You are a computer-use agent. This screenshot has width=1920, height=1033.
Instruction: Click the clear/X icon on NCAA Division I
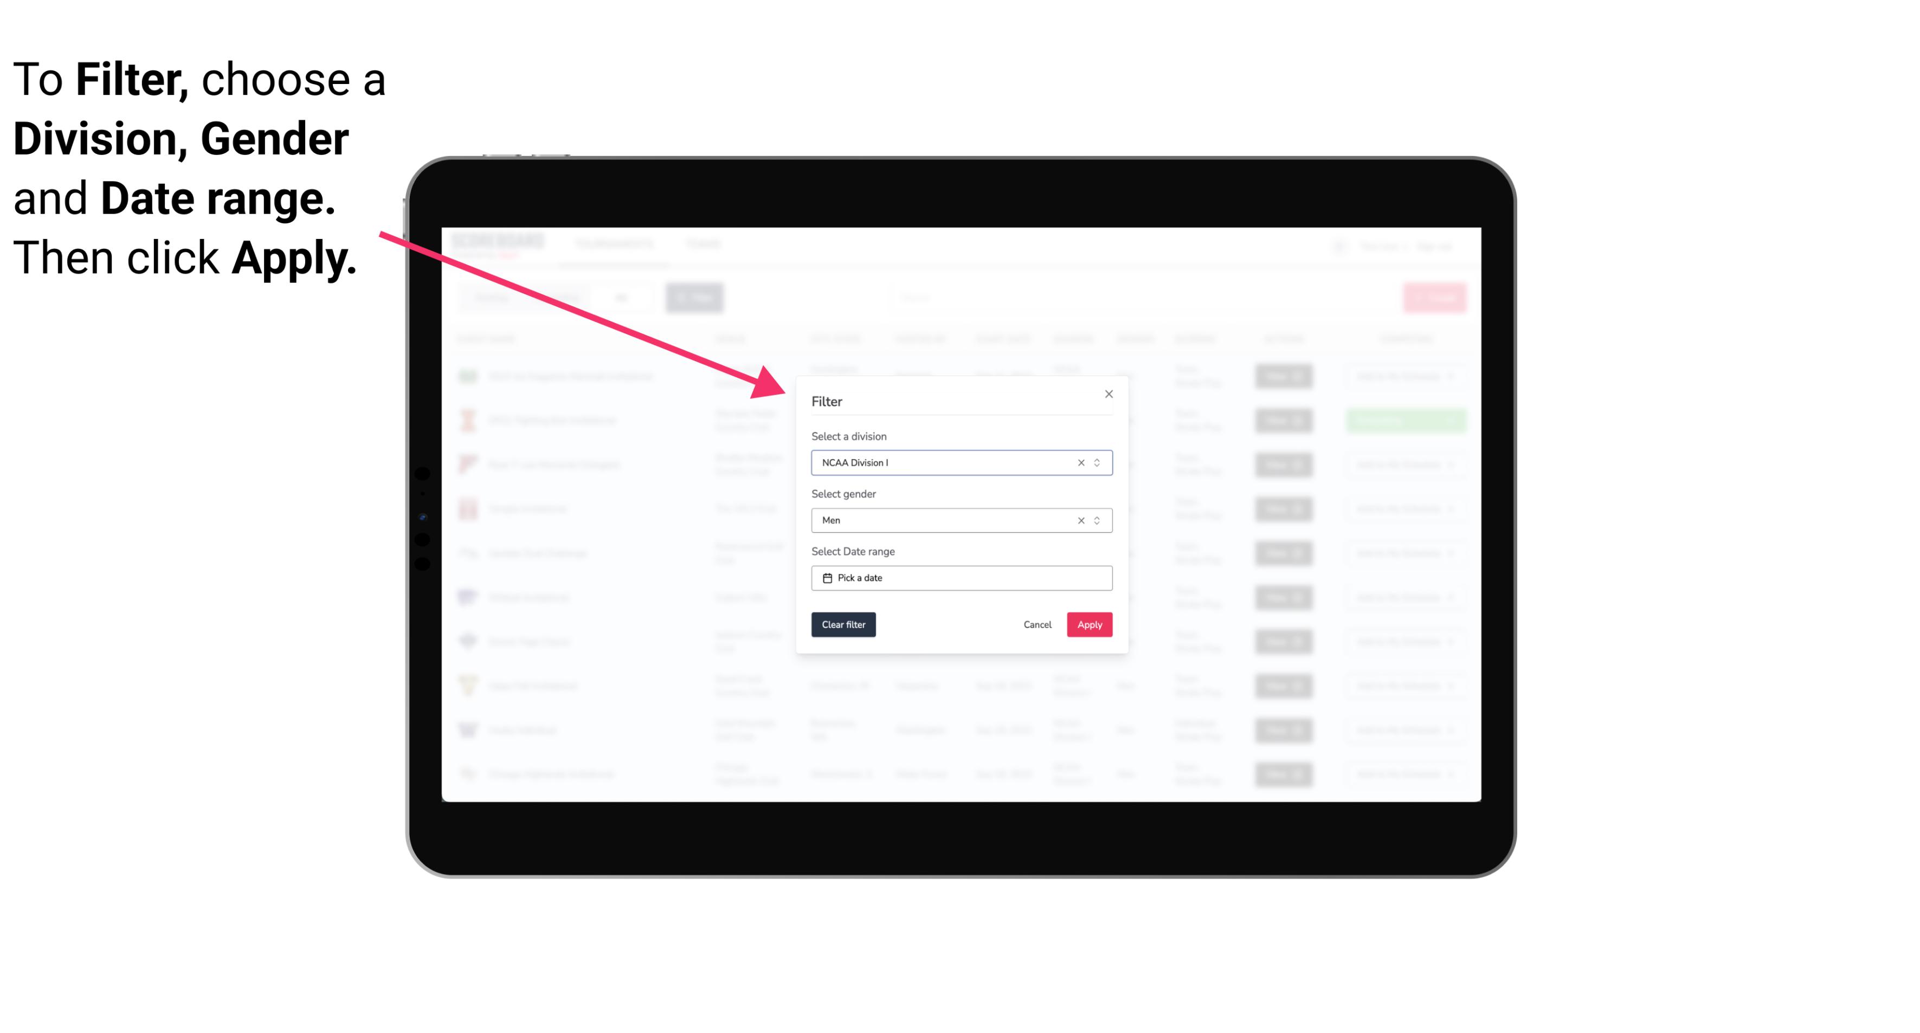pos(1079,462)
